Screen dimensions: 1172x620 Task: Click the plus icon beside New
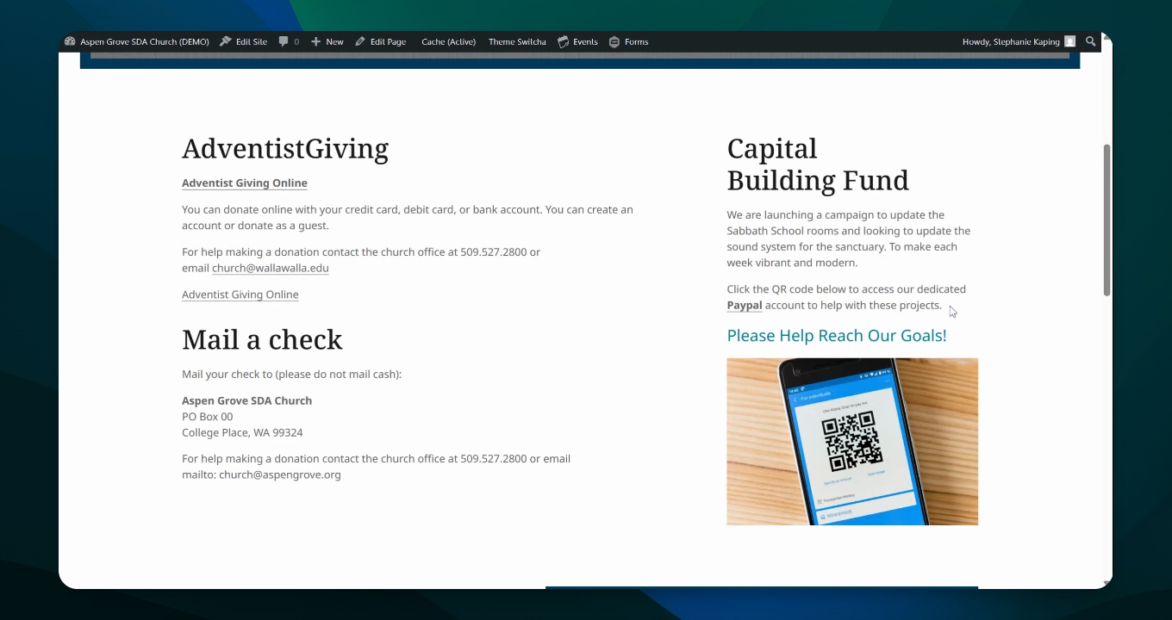[x=315, y=41]
